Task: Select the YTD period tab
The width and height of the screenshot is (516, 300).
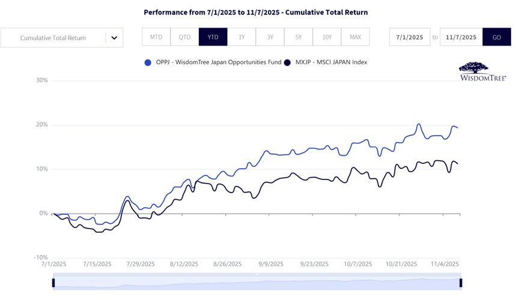Action: (213, 37)
